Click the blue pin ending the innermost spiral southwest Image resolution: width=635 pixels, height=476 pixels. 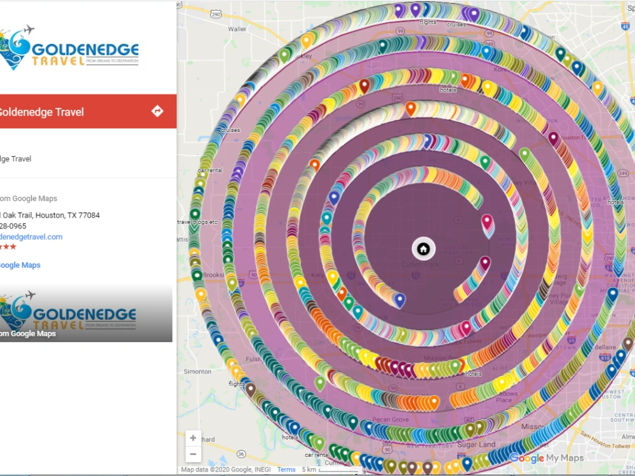399,301
